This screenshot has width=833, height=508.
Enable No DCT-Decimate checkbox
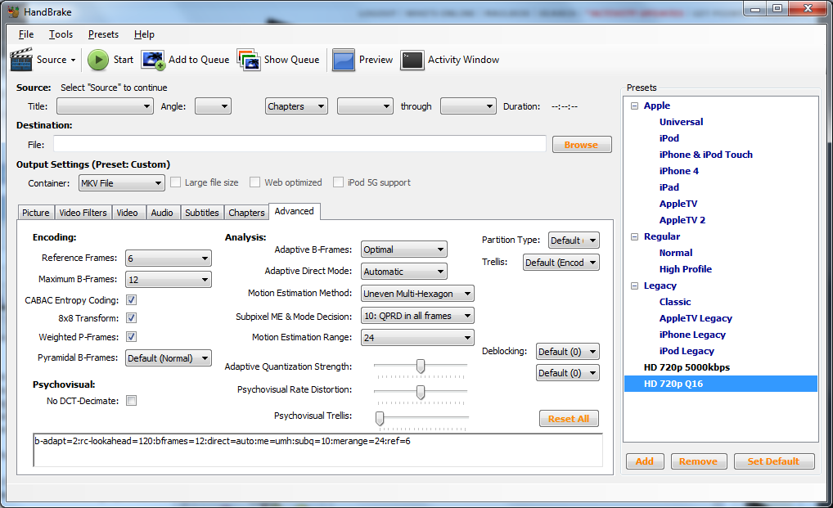pos(131,400)
